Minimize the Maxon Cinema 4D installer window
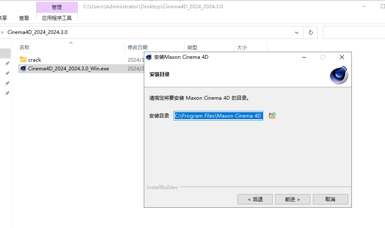This screenshot has height=228, width=385. tap(304, 57)
